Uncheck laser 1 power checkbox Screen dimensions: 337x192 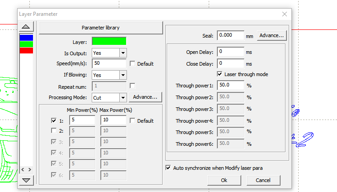pyautogui.click(x=54, y=120)
